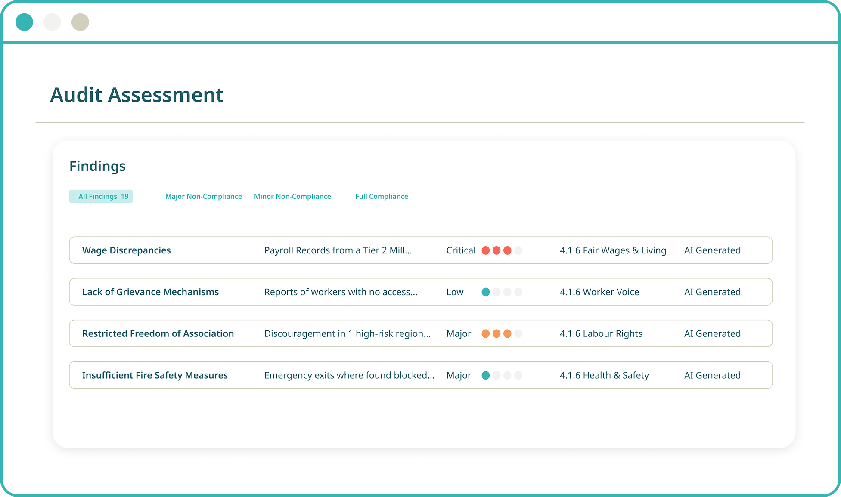
Task: Switch to Major Non-Compliance tab
Action: pyautogui.click(x=203, y=196)
